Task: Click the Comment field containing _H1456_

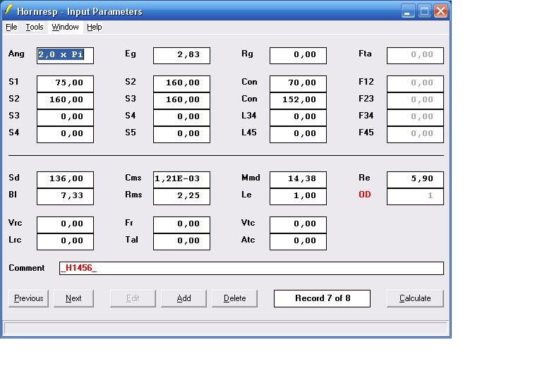Action: click(x=251, y=268)
